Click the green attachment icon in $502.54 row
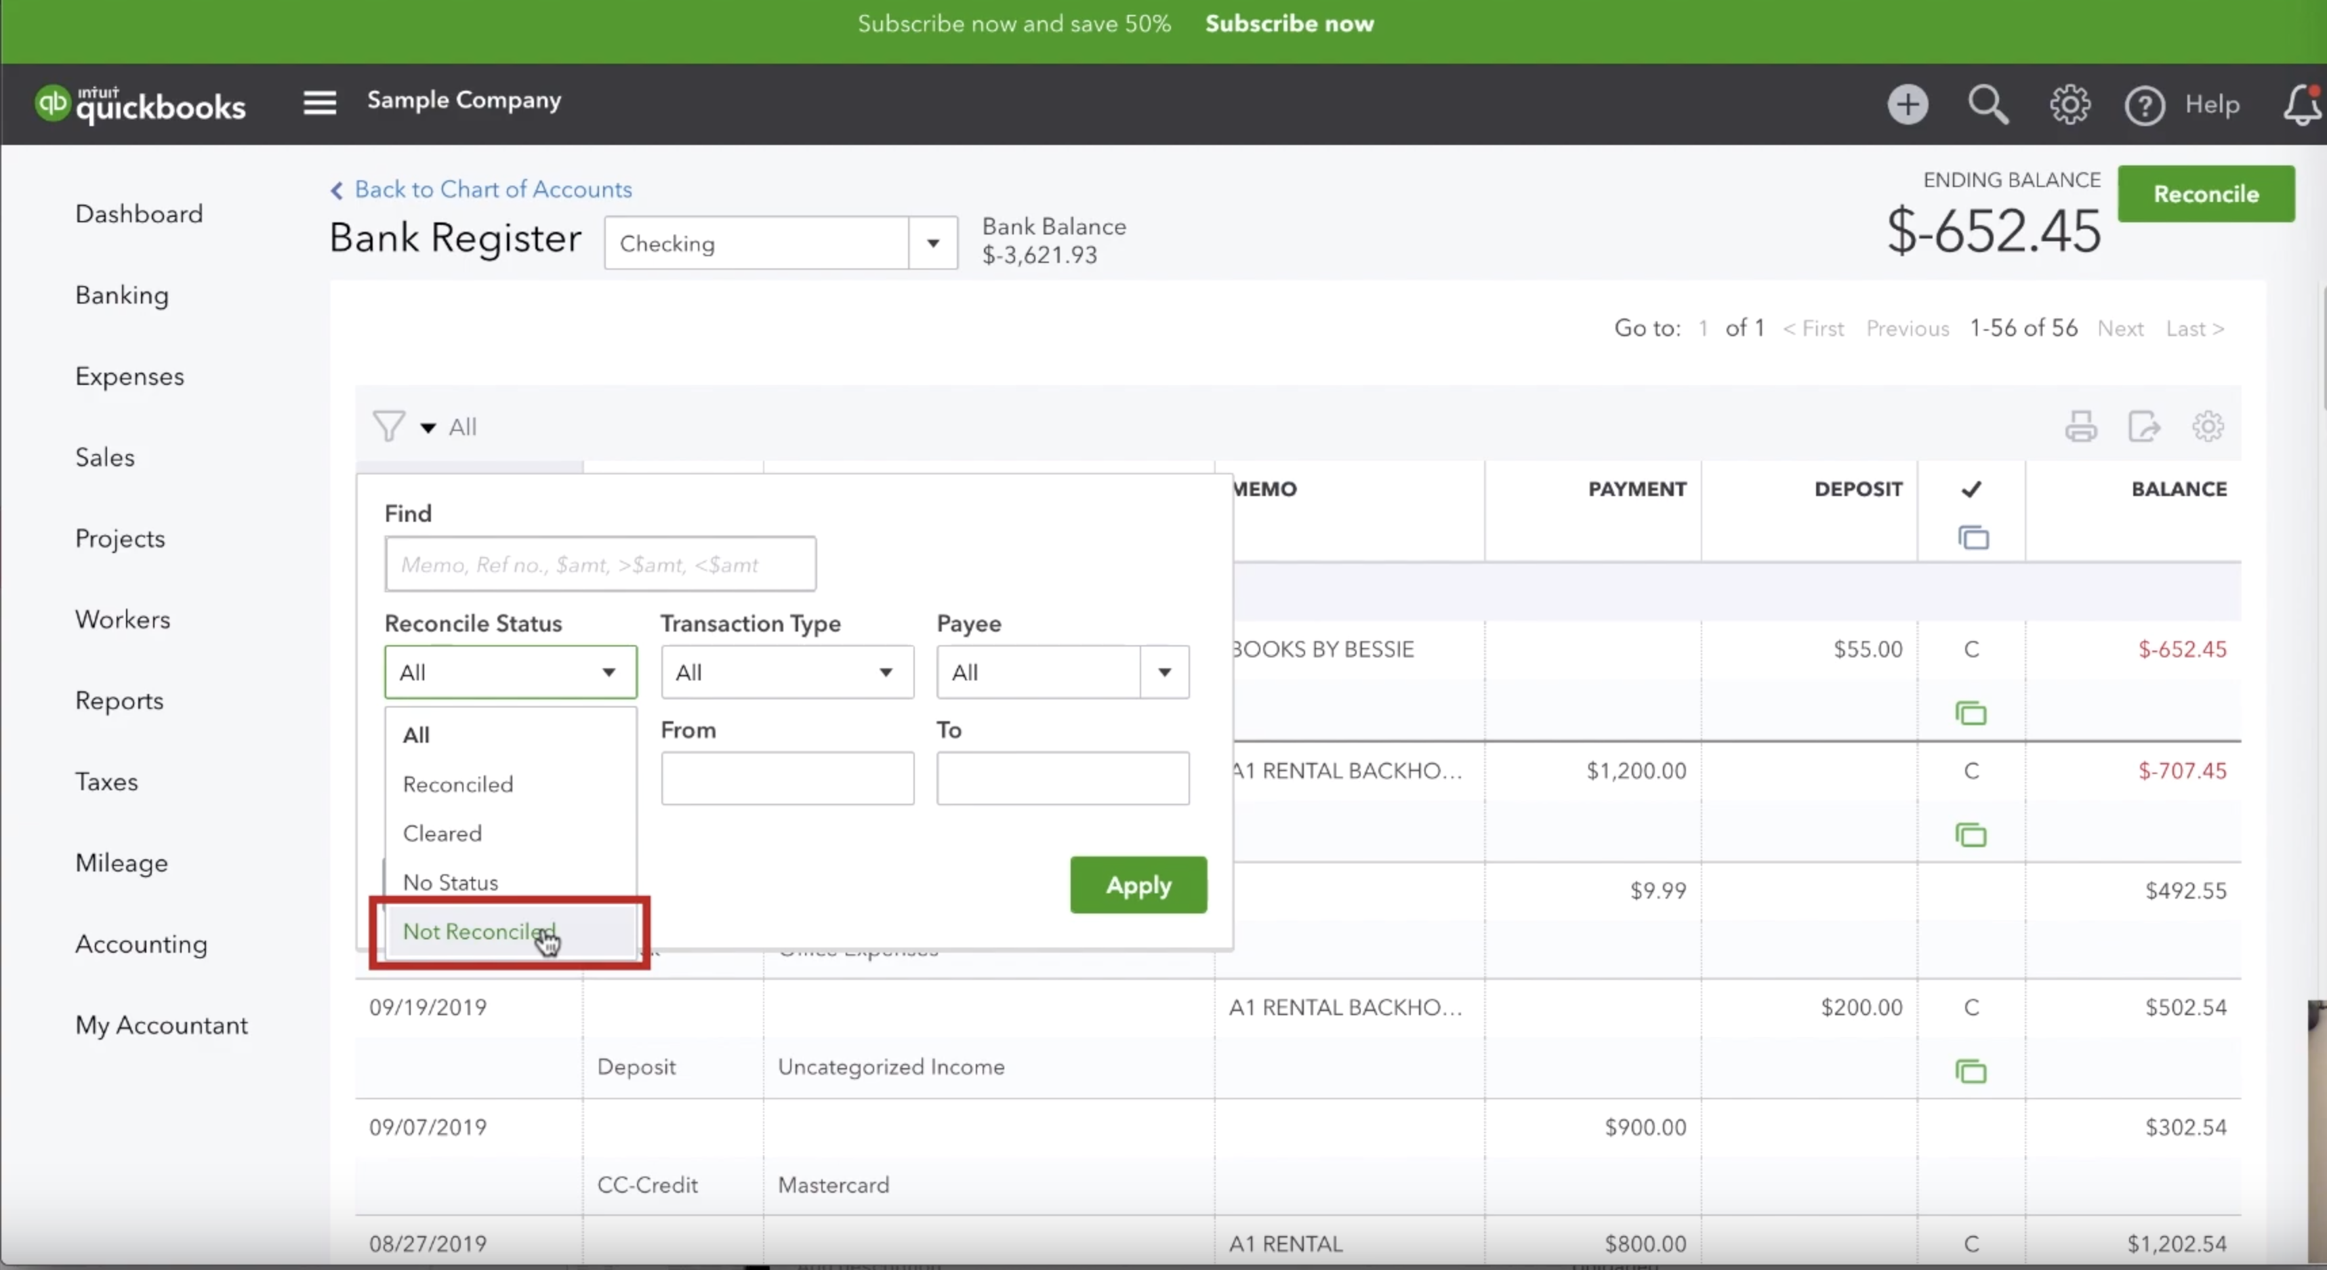The image size is (2327, 1270). tap(1970, 1072)
